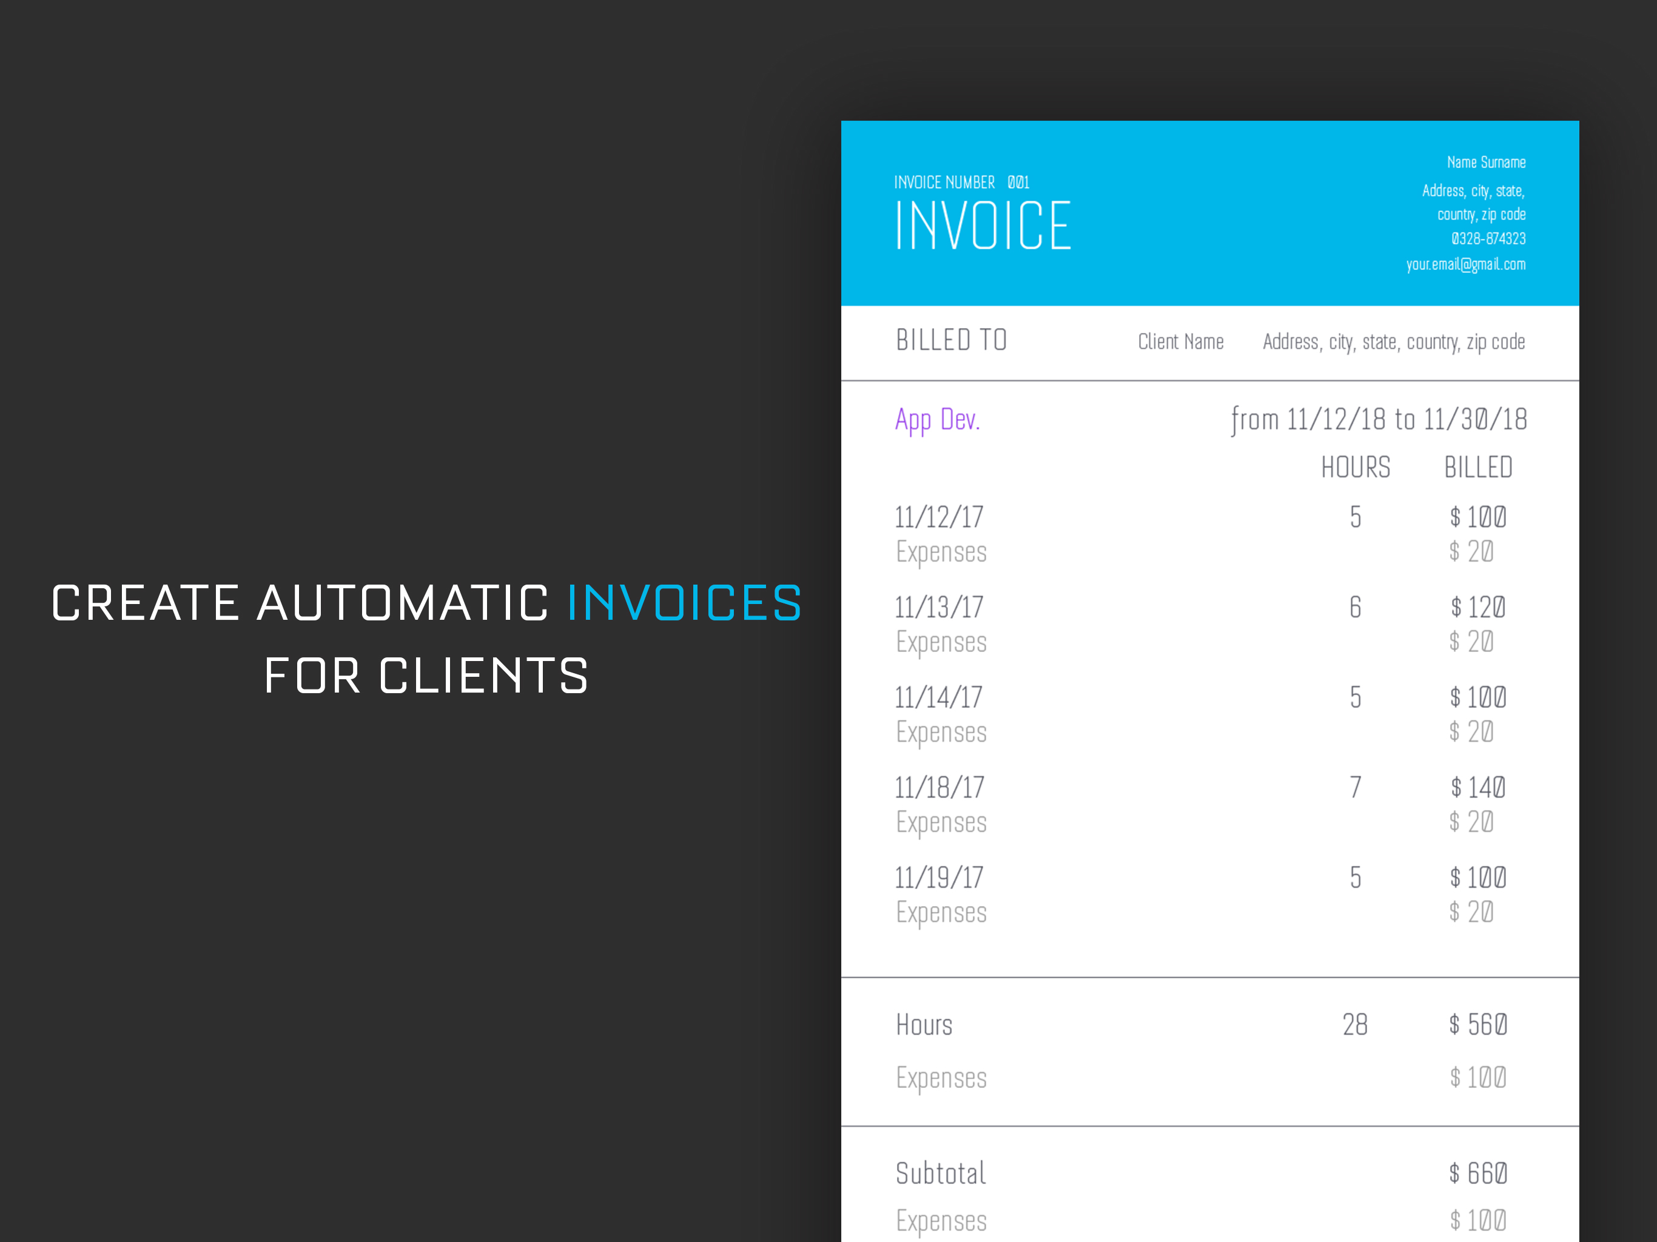Viewport: 1657px width, 1242px height.
Task: Click the Name Surname header text
Action: [x=1486, y=162]
